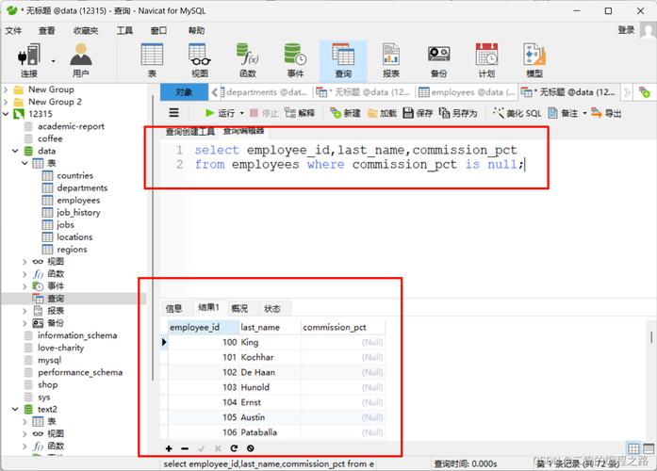Refresh results with the reload icon

coord(234,448)
